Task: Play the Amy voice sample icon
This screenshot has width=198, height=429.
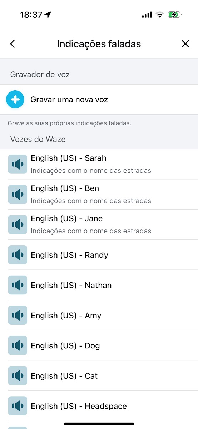Action: [x=18, y=315]
